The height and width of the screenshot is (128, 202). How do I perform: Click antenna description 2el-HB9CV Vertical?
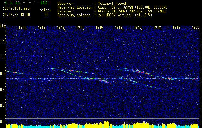pos(115,15)
